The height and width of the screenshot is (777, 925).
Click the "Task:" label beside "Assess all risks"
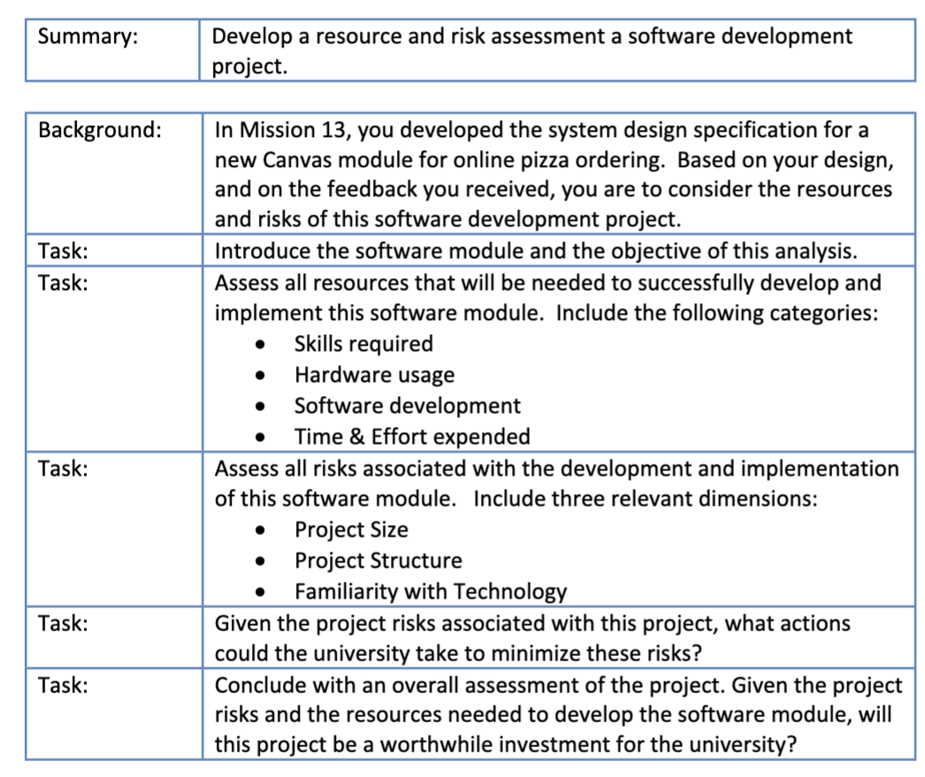(x=63, y=468)
